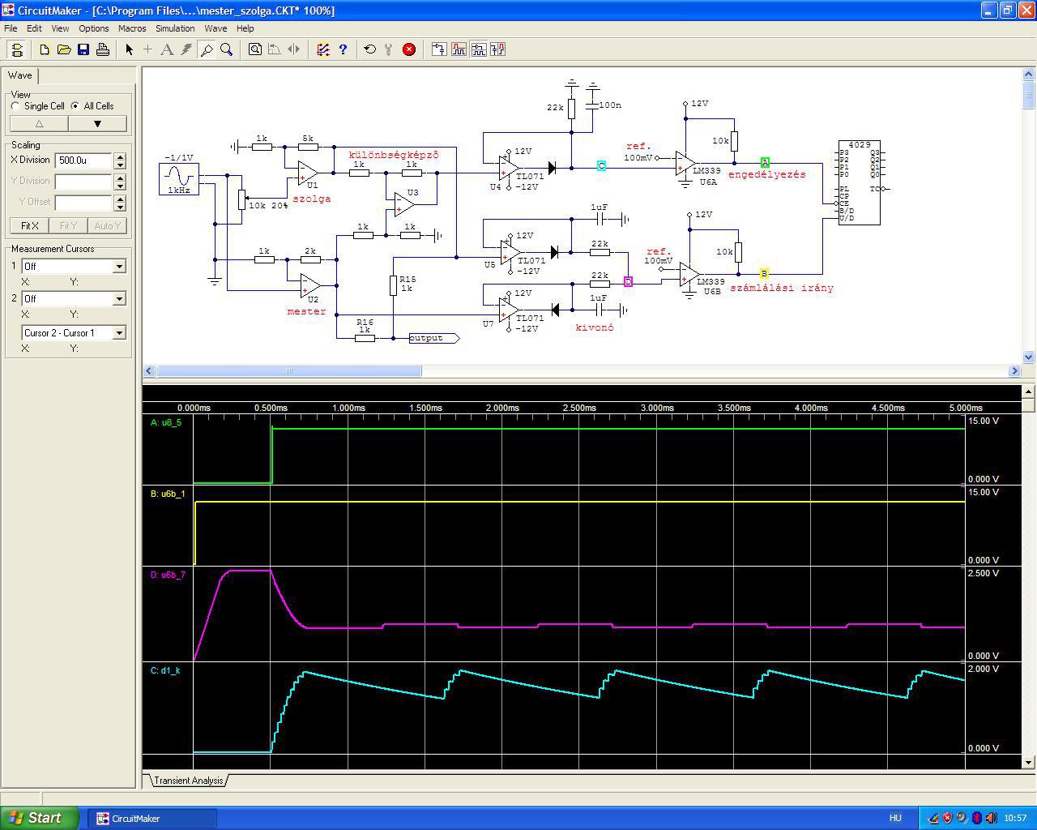Screen dimensions: 1037x830
Task: Click the Analyses setup wrench icon
Action: click(390, 49)
